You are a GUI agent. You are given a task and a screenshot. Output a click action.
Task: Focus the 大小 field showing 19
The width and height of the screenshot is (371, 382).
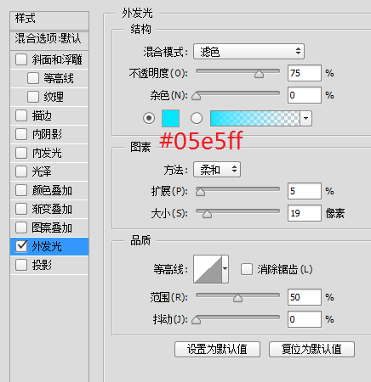(x=305, y=213)
